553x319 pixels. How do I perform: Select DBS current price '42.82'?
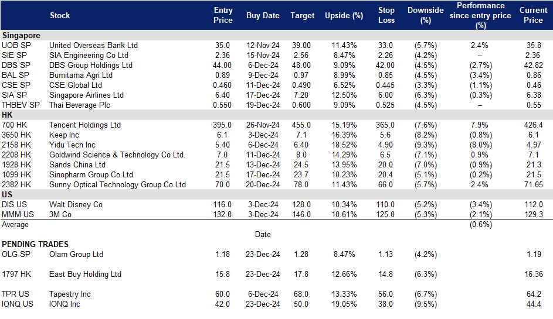click(533, 65)
